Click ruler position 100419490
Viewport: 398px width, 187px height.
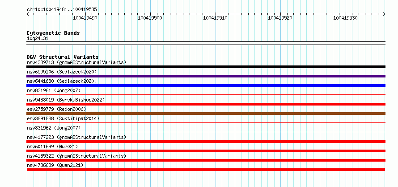click(85, 18)
